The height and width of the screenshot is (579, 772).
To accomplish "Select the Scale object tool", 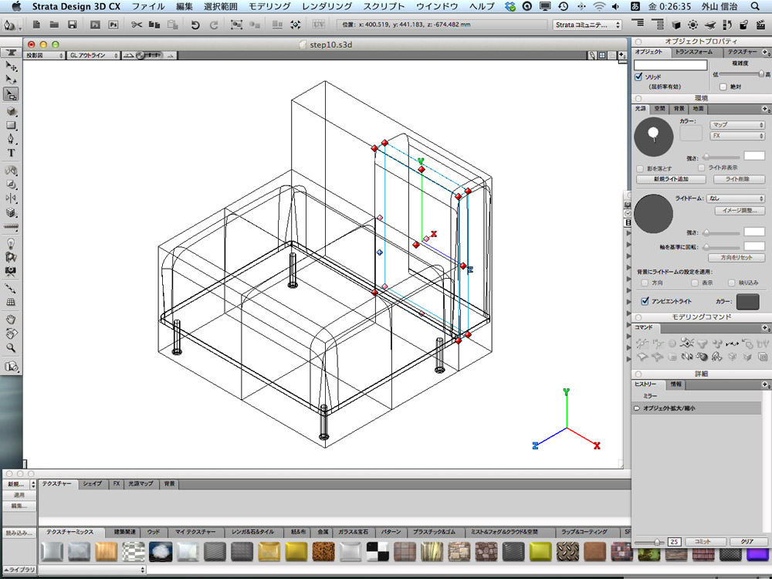I will tap(11, 93).
